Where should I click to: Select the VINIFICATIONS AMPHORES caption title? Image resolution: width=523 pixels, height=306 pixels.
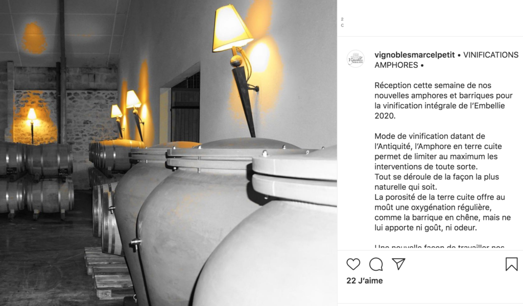coord(446,60)
